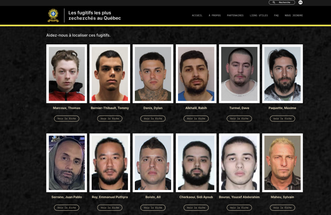Open the LIENS UTILES menu item
The height and width of the screenshot is (215, 331).
click(259, 16)
